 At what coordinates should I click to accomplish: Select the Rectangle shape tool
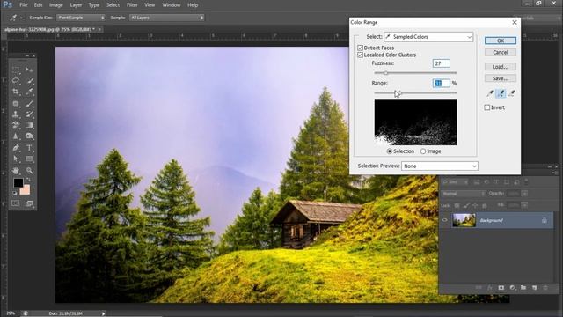coord(29,158)
